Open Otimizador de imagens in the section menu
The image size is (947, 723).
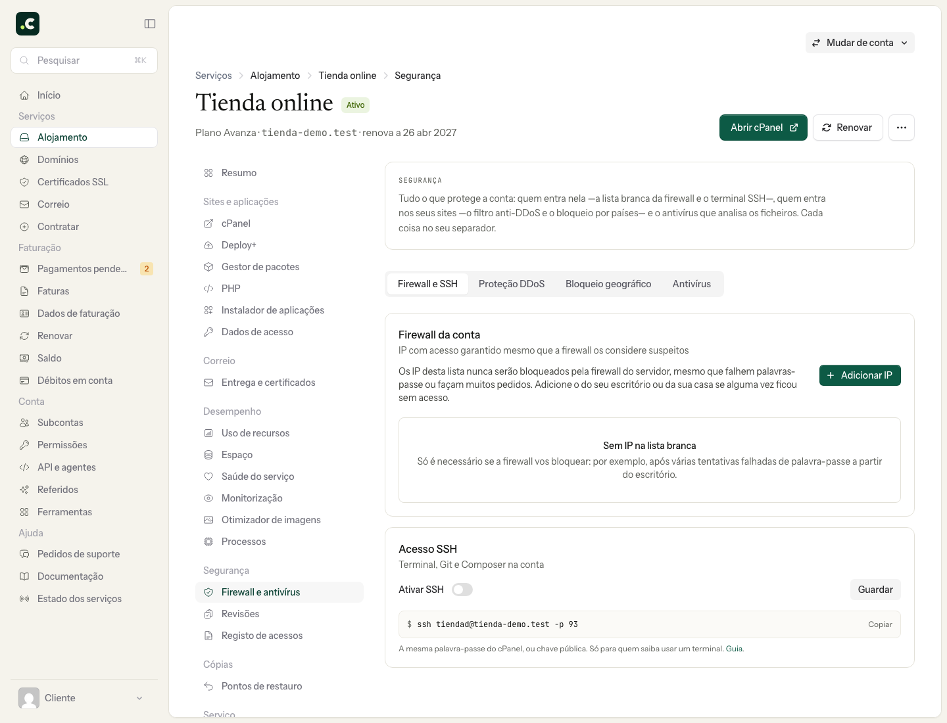[279, 520]
